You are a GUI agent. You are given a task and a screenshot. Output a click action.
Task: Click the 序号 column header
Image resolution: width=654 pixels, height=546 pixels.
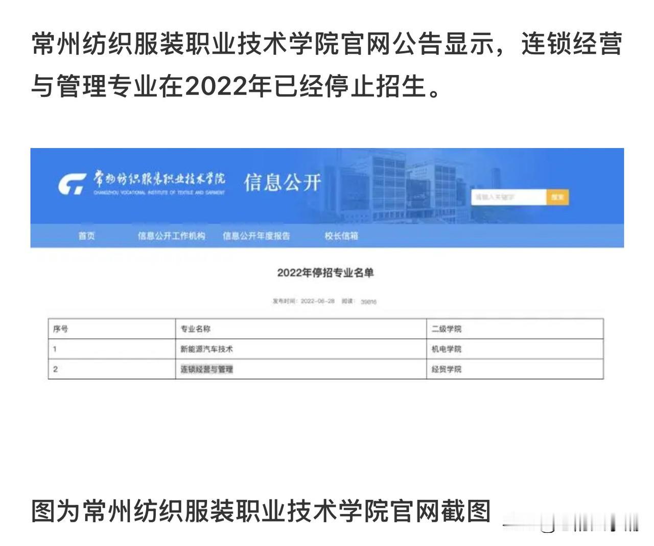112,329
